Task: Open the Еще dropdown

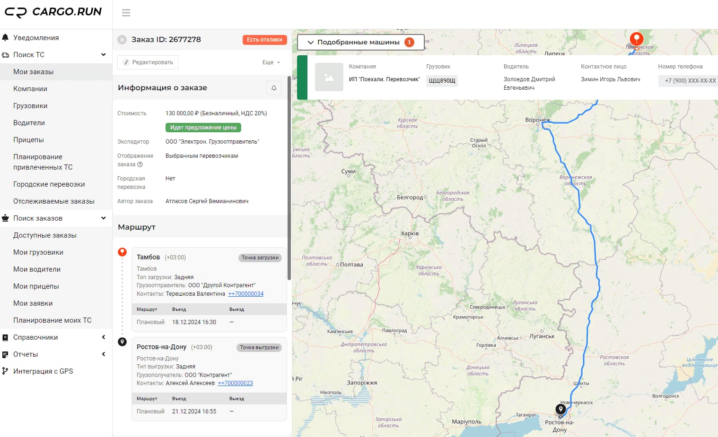Action: [271, 62]
